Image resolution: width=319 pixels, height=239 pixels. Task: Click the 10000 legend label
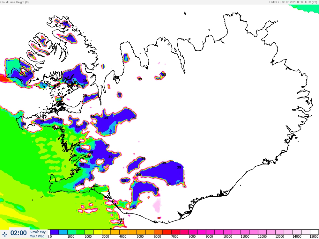(x=228, y=236)
